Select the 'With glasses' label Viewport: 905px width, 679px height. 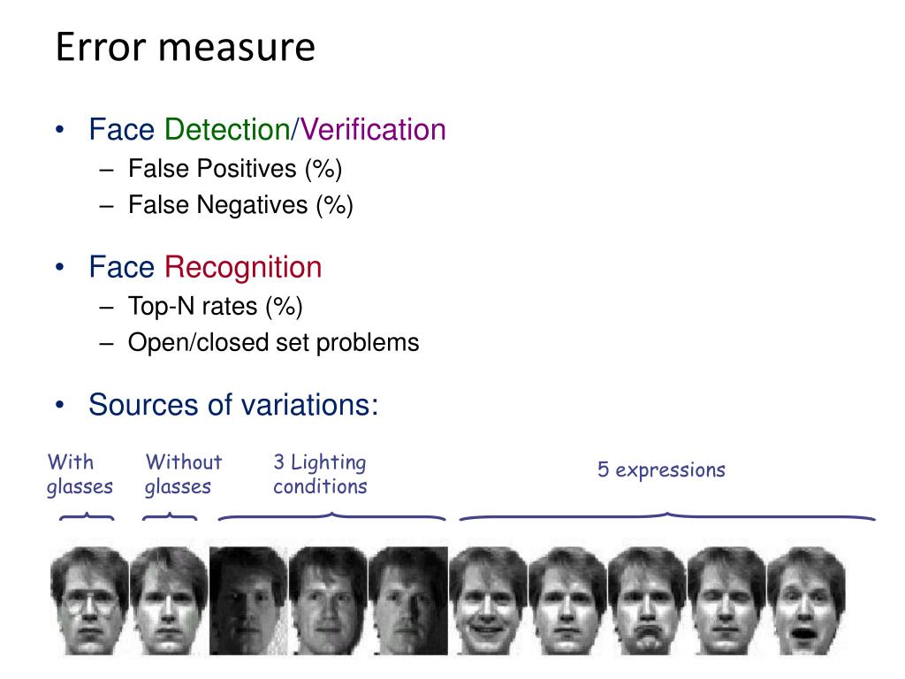coord(80,474)
